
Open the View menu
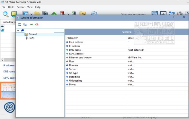point(30,7)
